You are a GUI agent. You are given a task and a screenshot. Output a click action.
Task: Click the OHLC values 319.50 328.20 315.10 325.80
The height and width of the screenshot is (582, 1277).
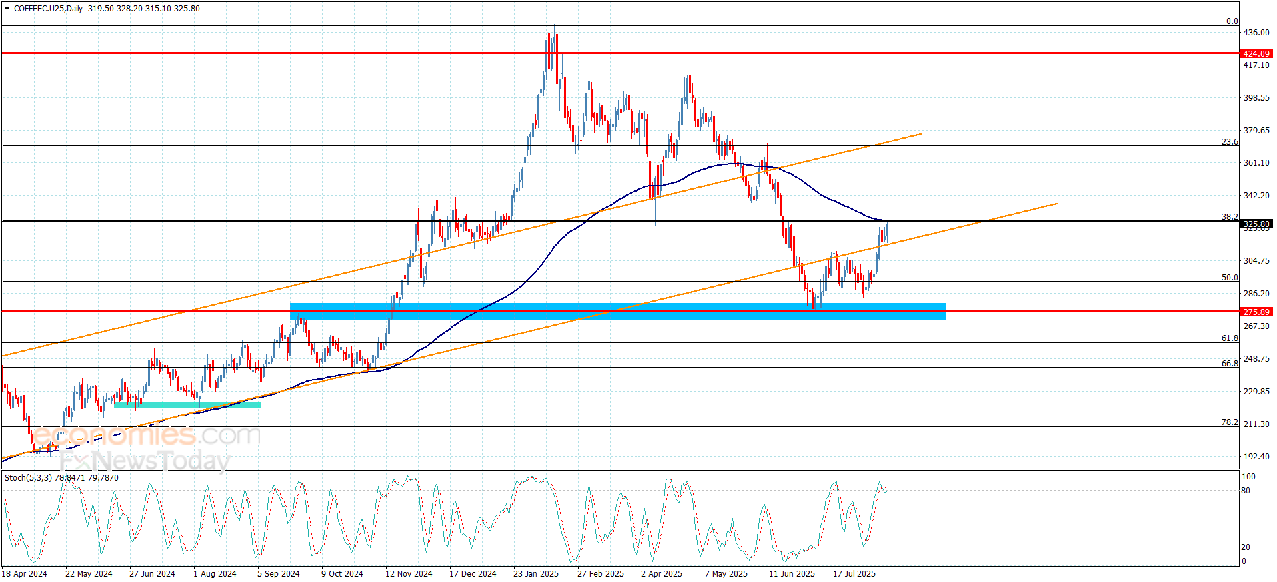pyautogui.click(x=143, y=9)
